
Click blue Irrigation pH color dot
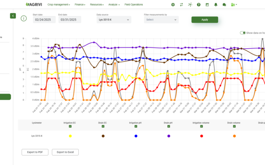pos(136,136)
